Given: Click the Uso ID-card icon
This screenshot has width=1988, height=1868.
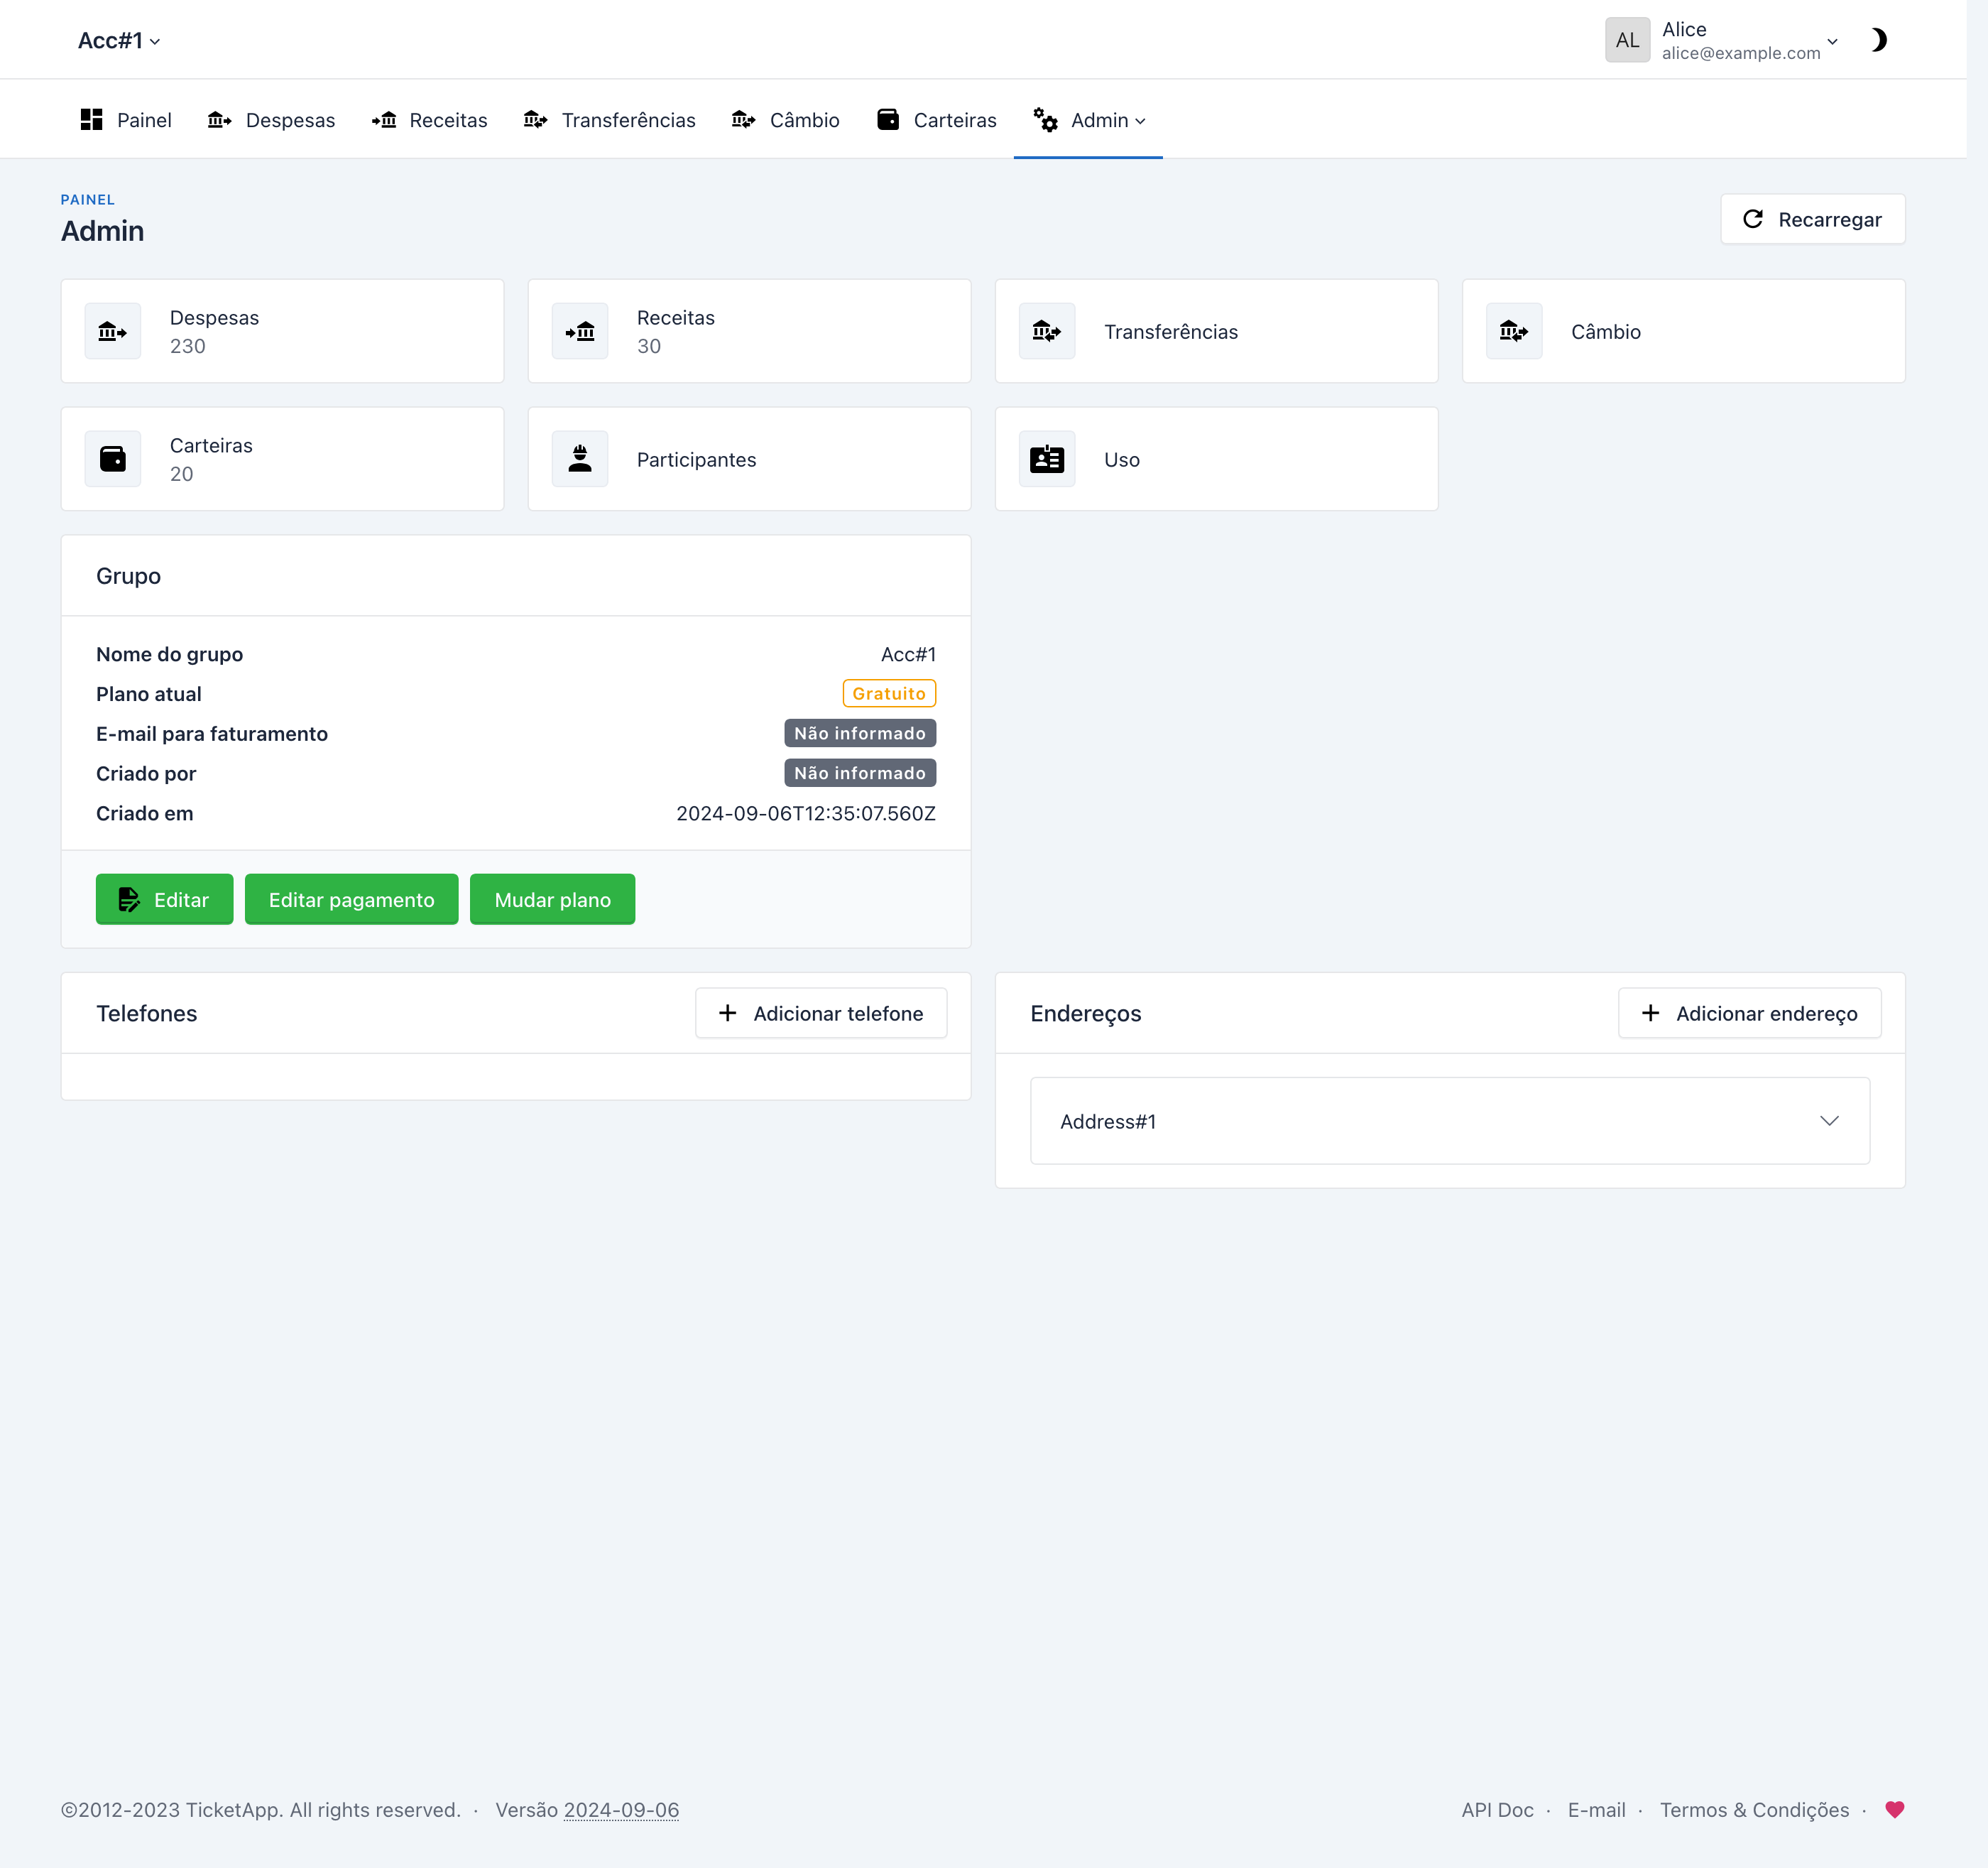Looking at the screenshot, I should coord(1047,460).
